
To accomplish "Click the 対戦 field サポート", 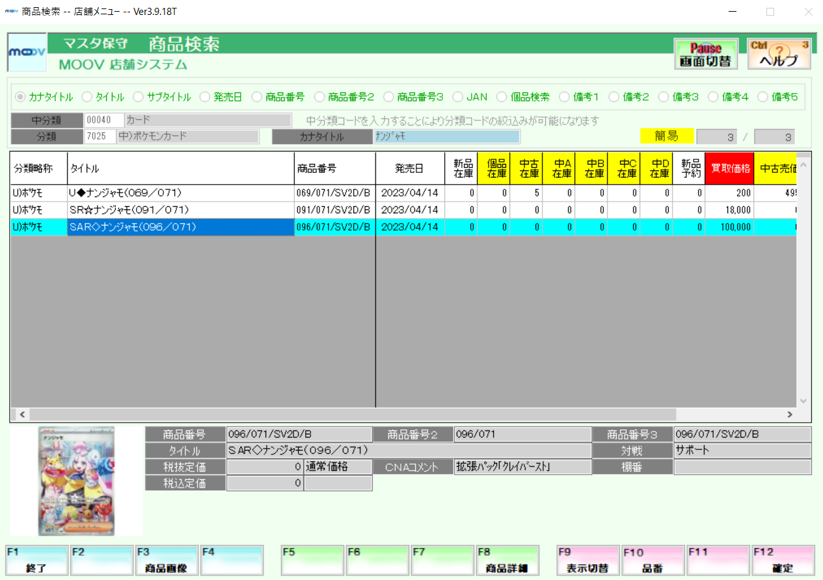I will coord(742,451).
